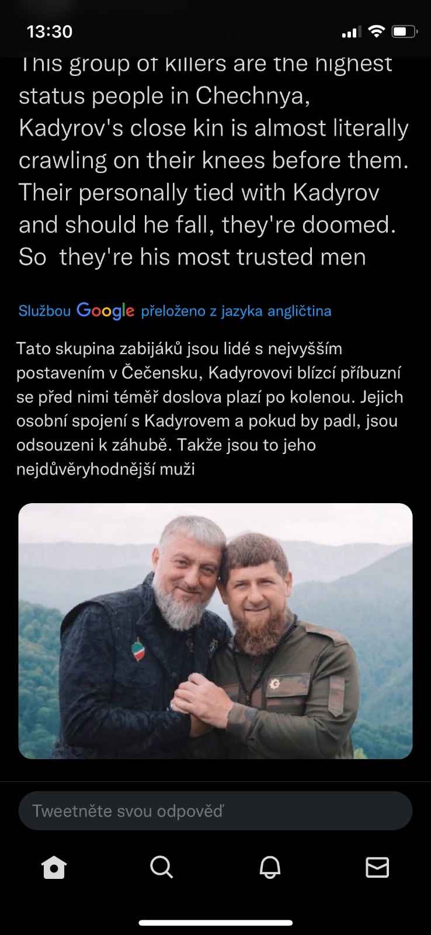Image resolution: width=431 pixels, height=935 pixels.
Task: Tap the word 'Chechnya,' in the tweet
Action: point(252,96)
